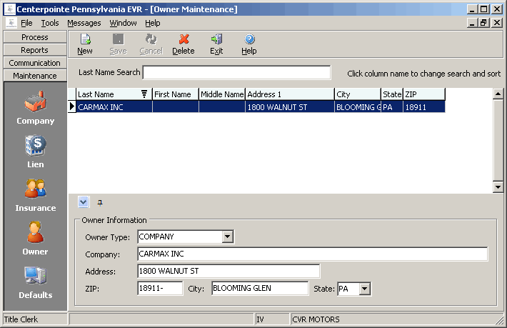The height and width of the screenshot is (328, 507).
Task: Open the Messages menu
Action: pyautogui.click(x=84, y=23)
